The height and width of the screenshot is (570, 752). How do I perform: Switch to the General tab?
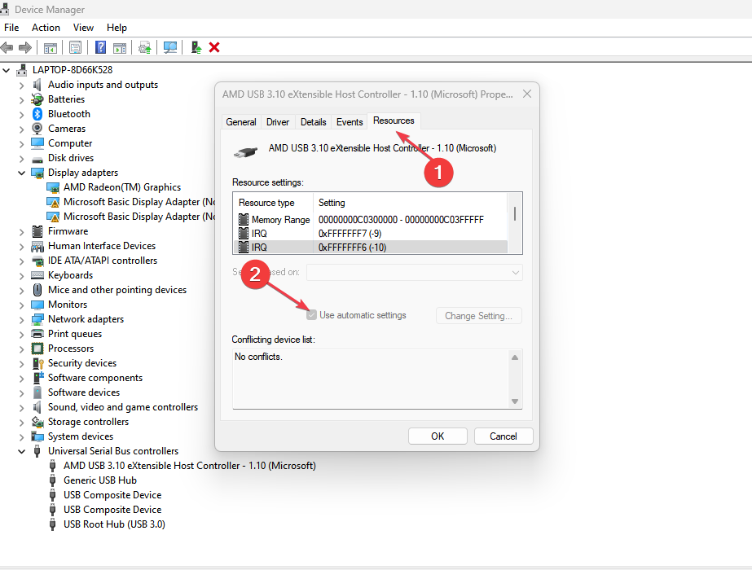click(241, 122)
